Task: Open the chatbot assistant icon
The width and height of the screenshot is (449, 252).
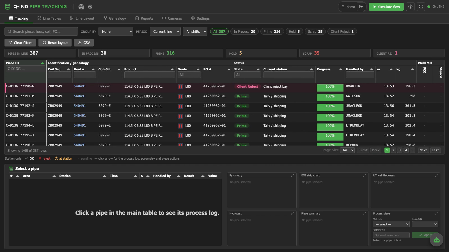Action: pyautogui.click(x=436, y=240)
